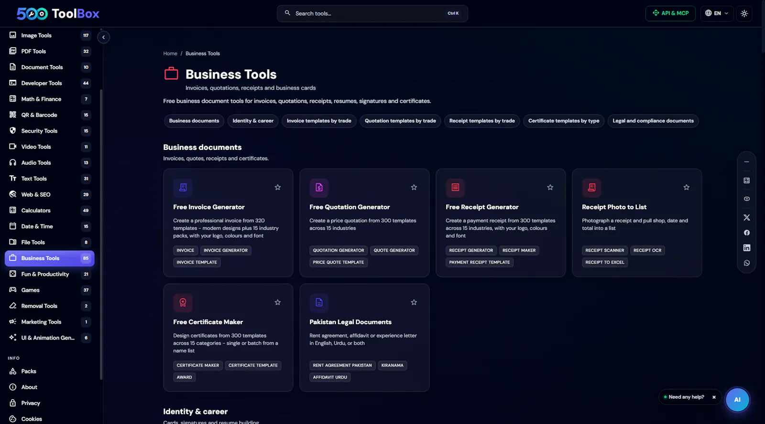Open Image Tools in sidebar

(x=50, y=35)
